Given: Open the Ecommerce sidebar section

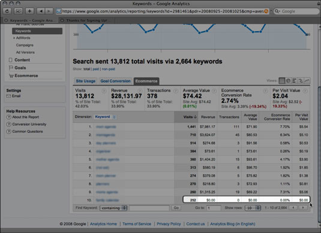Looking at the screenshot, I should [26, 75].
